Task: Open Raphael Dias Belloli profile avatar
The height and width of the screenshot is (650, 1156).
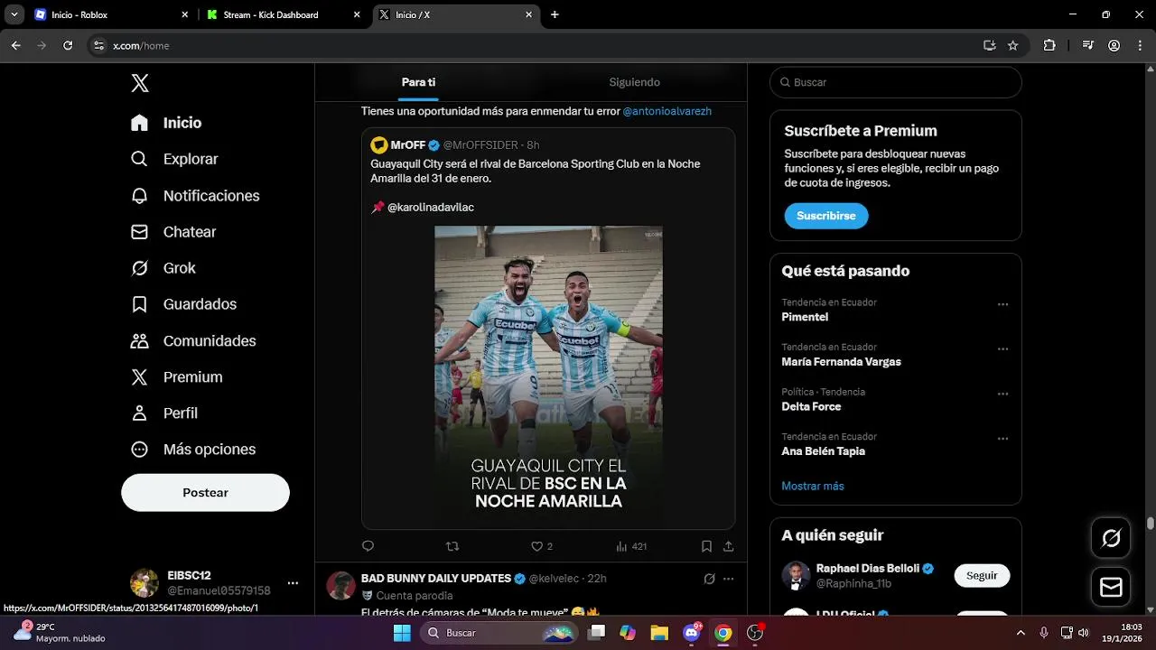Action: (796, 576)
